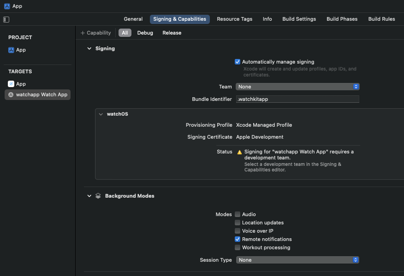Image resolution: width=404 pixels, height=276 pixels.
Task: Open the Info tab
Action: (267, 19)
